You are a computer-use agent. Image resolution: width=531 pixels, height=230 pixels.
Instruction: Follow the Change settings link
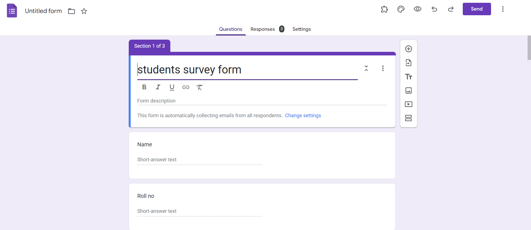click(303, 116)
